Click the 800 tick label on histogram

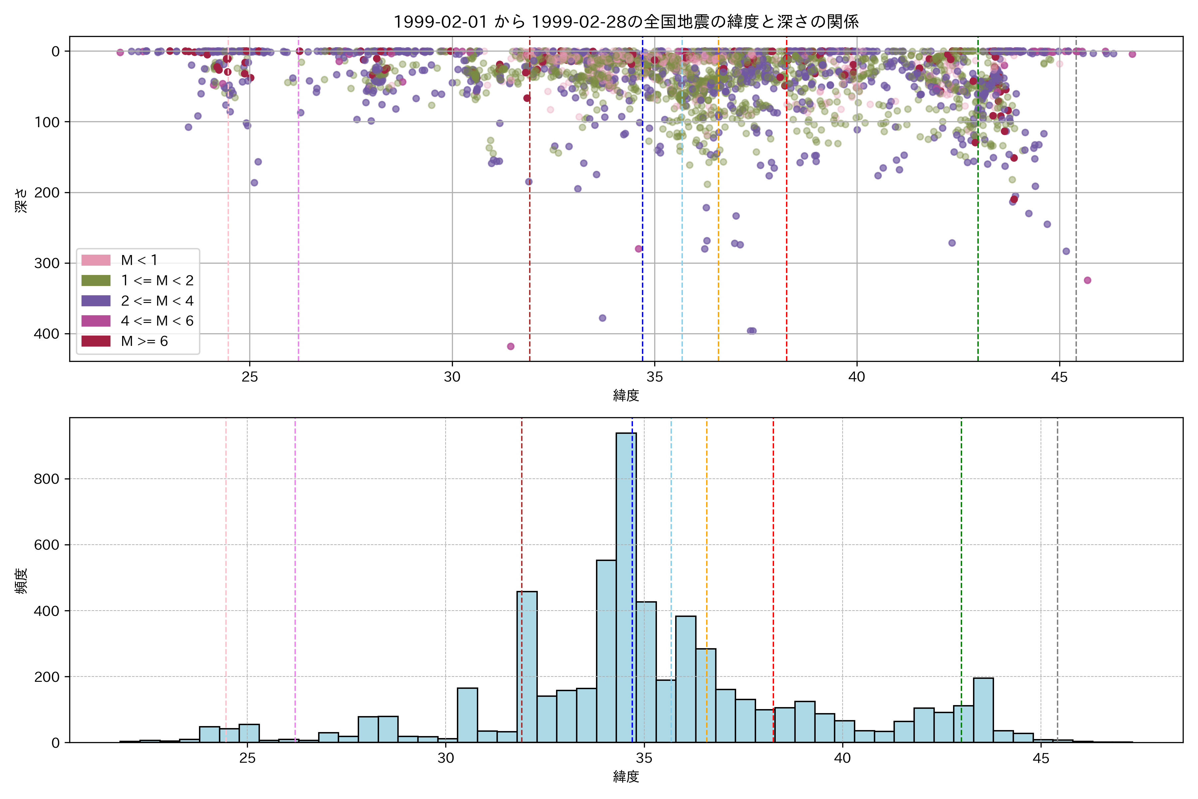tap(46, 479)
